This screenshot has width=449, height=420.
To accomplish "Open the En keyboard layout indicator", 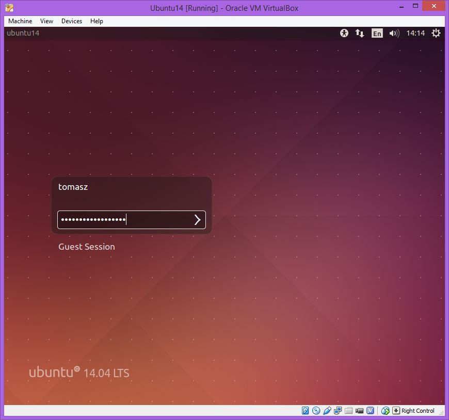I will (x=377, y=33).
